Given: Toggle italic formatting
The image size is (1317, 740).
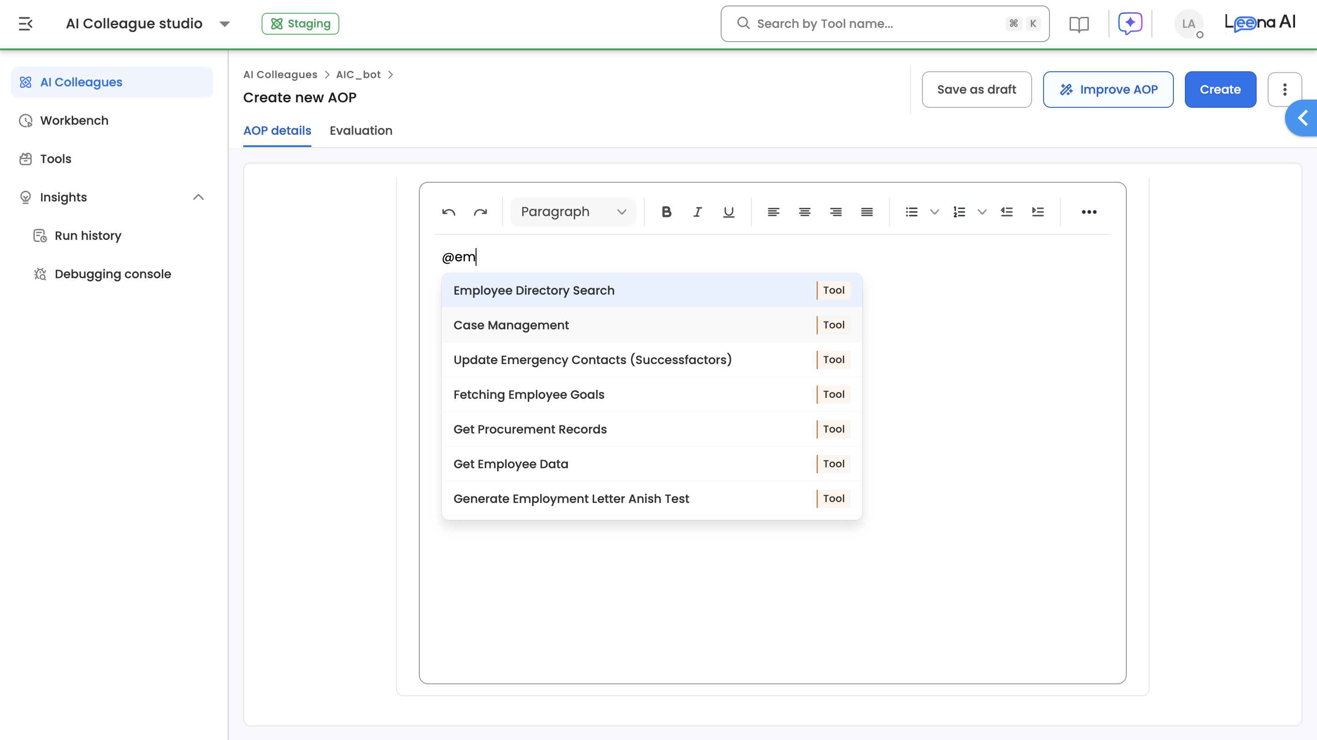Looking at the screenshot, I should (697, 212).
